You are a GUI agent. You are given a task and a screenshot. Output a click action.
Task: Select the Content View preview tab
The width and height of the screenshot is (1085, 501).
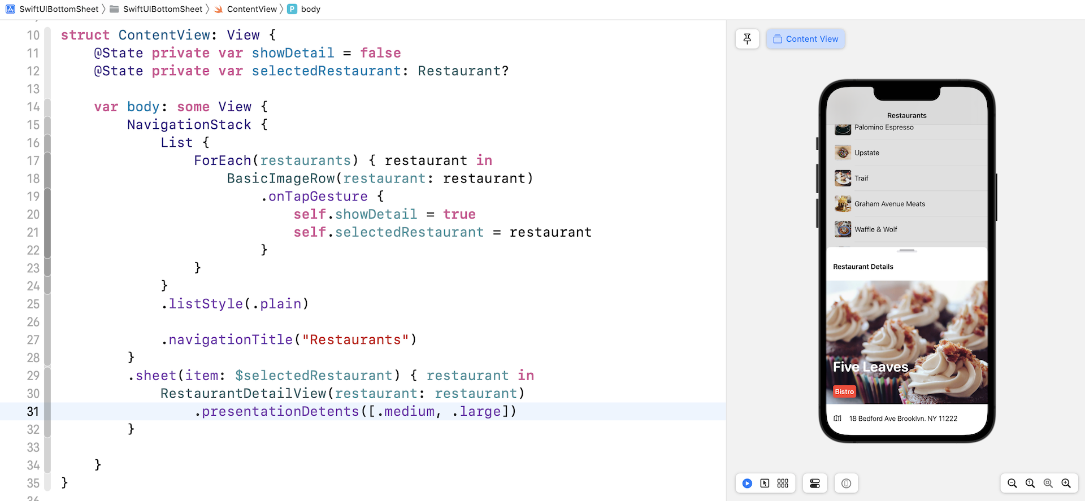[x=806, y=39]
